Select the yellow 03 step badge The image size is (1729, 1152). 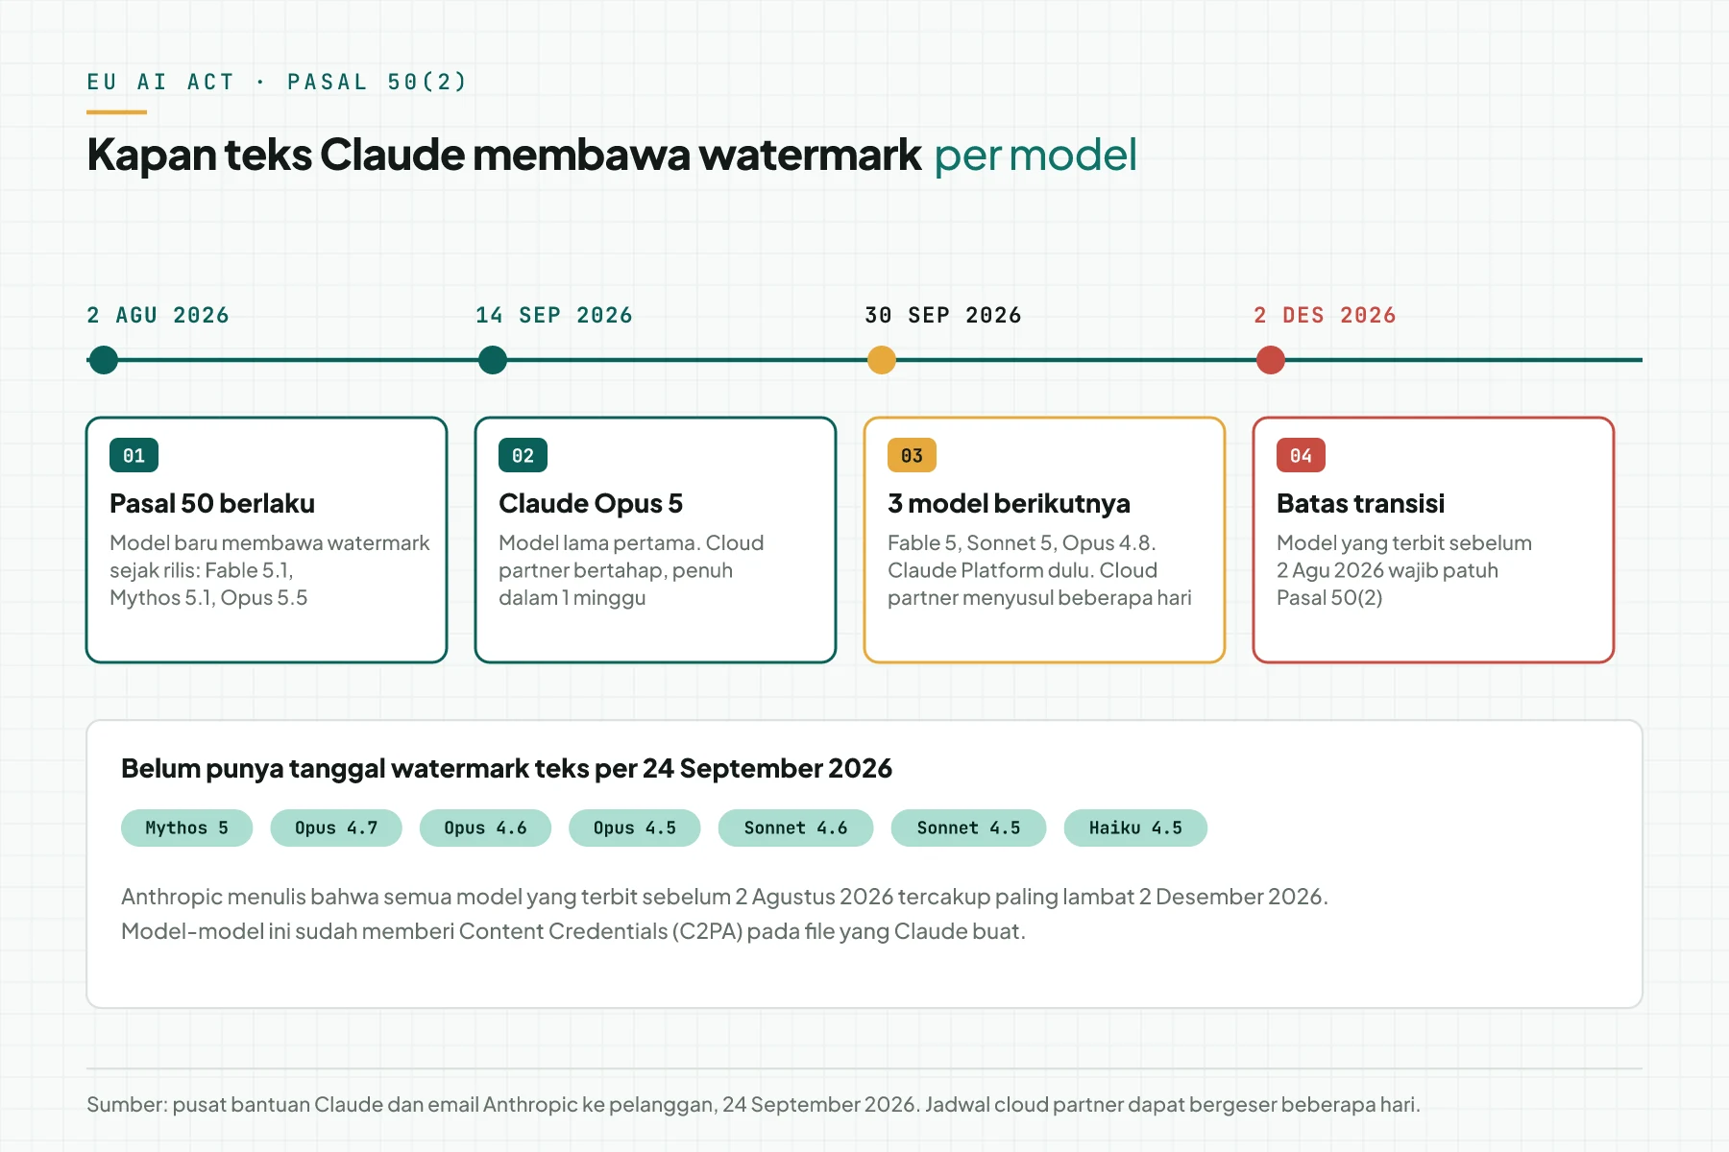click(913, 455)
